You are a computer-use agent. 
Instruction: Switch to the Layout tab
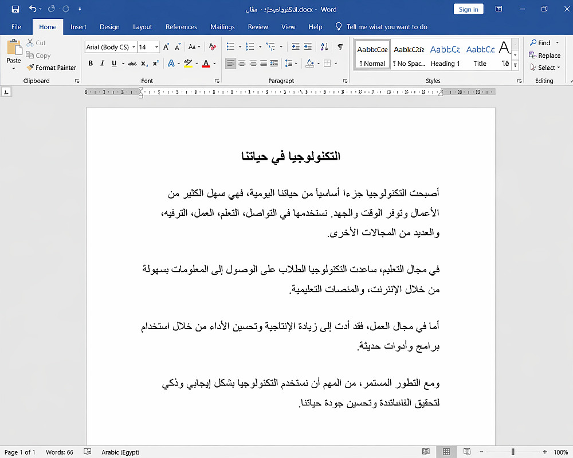[143, 27]
